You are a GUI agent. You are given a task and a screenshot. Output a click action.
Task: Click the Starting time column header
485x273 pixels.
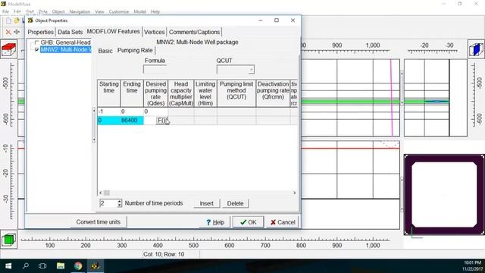tap(109, 93)
